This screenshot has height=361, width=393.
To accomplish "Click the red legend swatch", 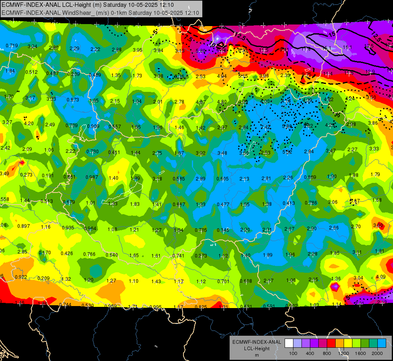I will pyautogui.click(x=331, y=343).
